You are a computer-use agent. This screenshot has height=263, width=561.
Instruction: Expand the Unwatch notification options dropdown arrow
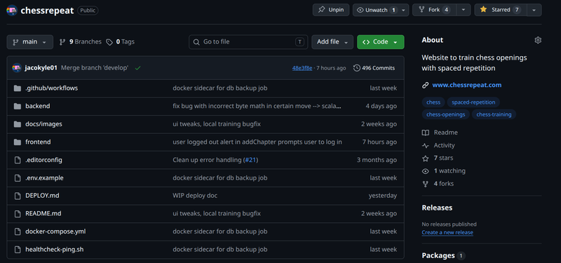(x=404, y=10)
